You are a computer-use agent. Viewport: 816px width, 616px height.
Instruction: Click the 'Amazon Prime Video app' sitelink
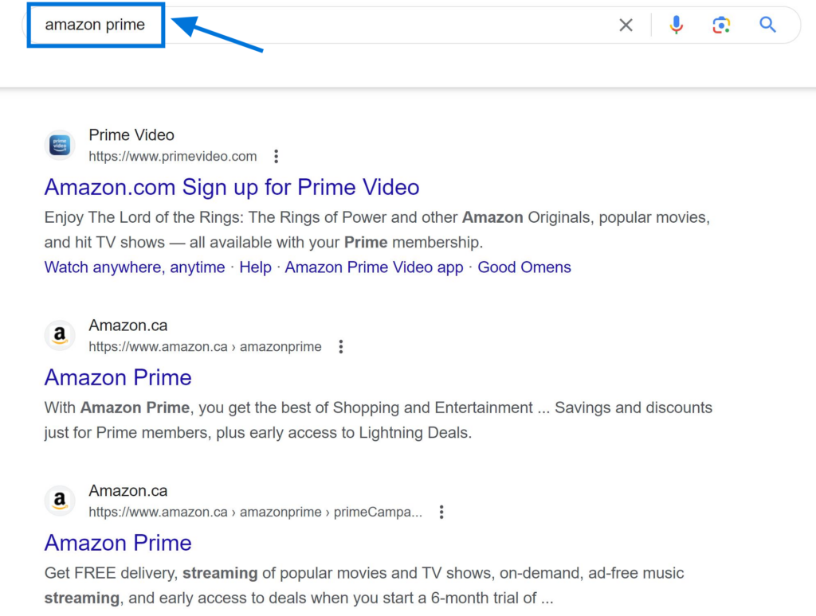point(374,267)
